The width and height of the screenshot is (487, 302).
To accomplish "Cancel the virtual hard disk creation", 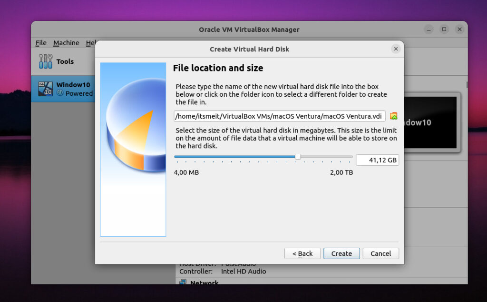I will (x=380, y=253).
